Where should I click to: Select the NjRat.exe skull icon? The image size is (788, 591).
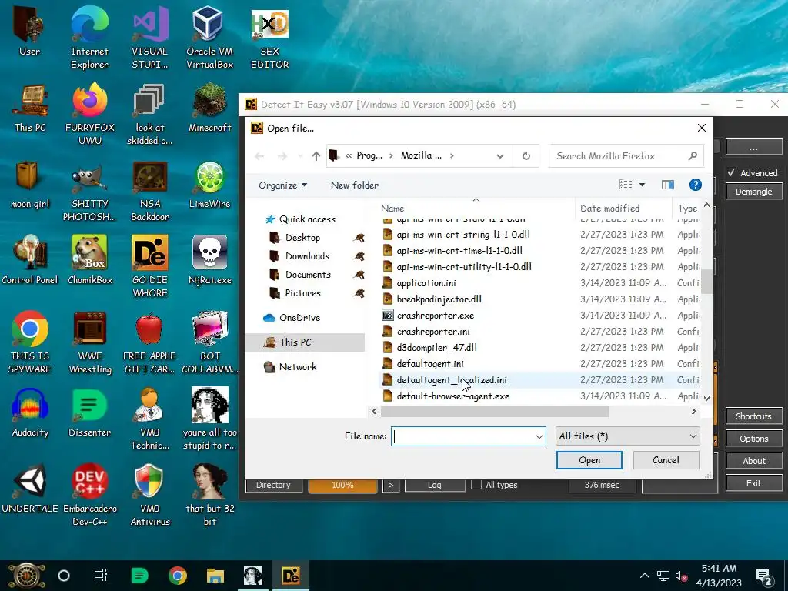(209, 261)
